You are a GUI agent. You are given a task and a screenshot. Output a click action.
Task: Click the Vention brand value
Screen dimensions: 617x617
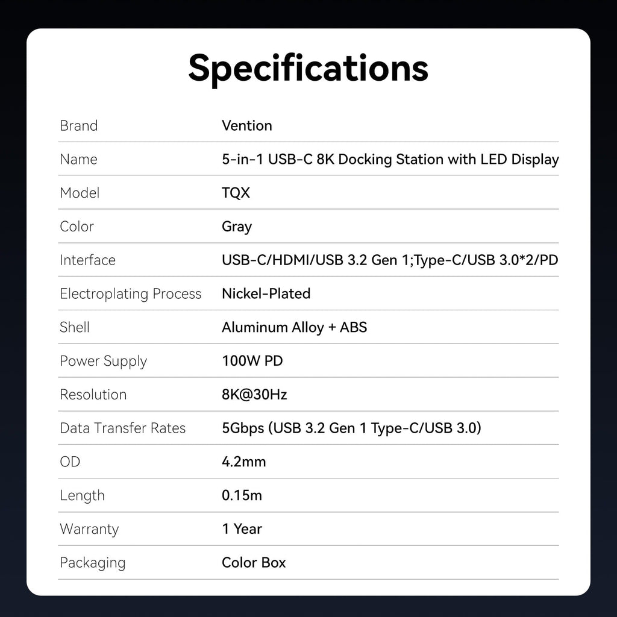click(246, 125)
